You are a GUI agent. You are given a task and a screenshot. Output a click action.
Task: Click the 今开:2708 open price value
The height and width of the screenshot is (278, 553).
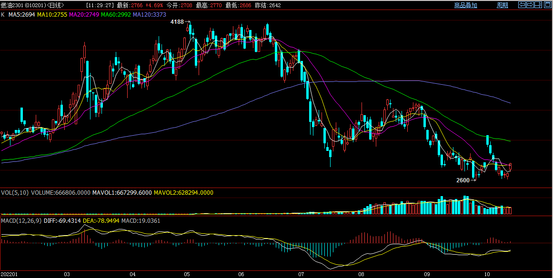tap(179, 5)
